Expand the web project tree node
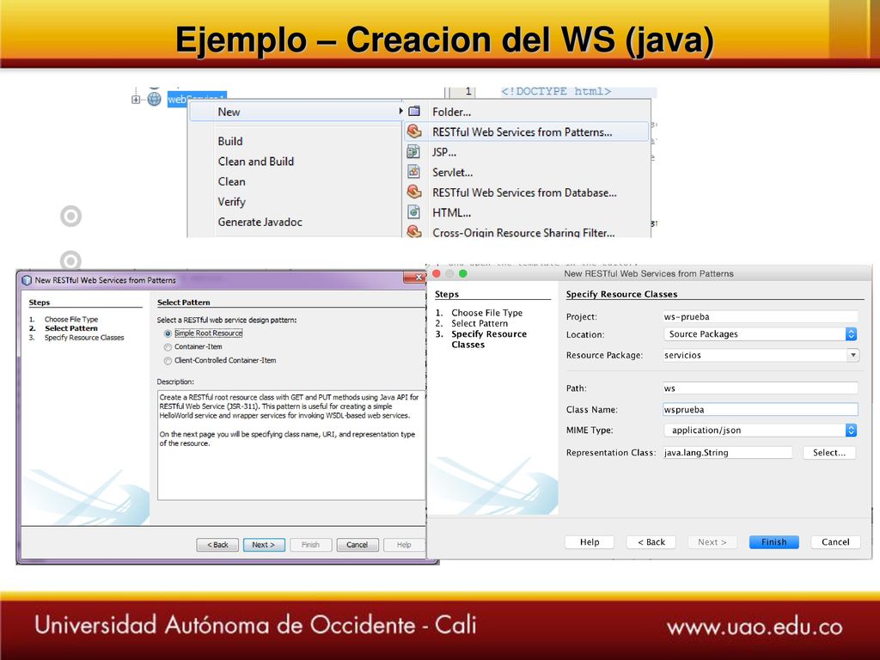880x660 pixels. 136,100
